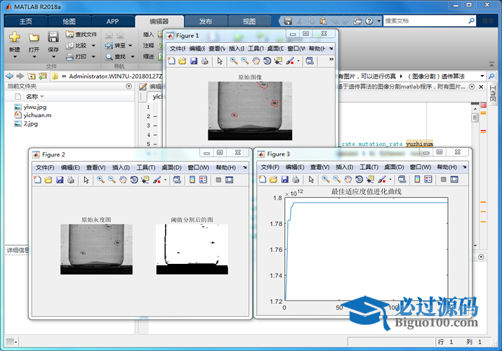
Task: Switch to the APP tab
Action: point(113,22)
